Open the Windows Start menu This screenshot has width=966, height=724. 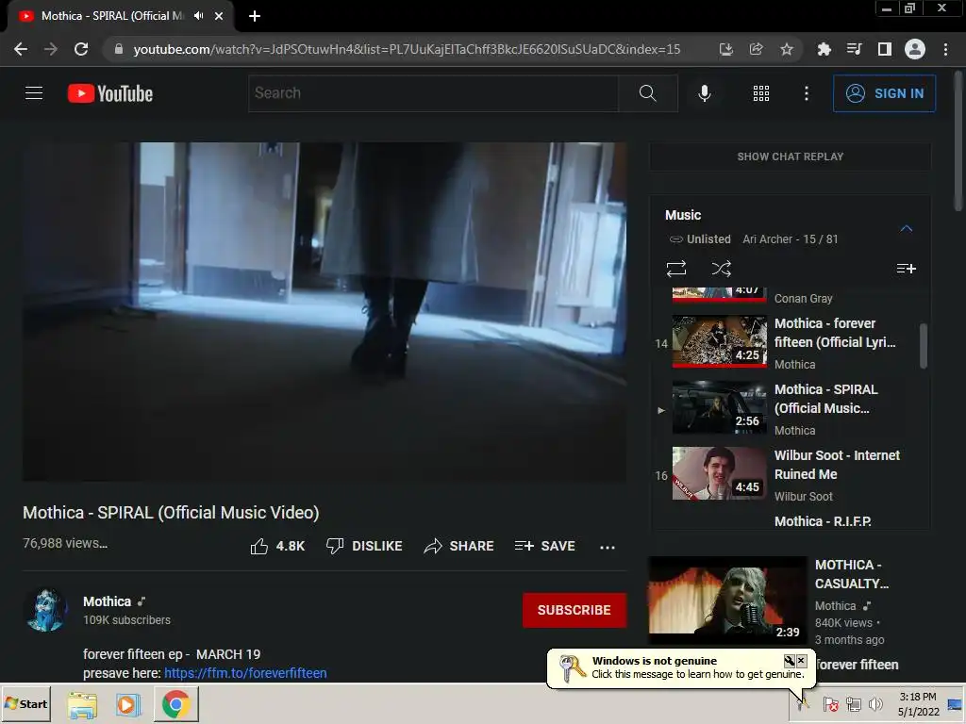[x=25, y=703]
